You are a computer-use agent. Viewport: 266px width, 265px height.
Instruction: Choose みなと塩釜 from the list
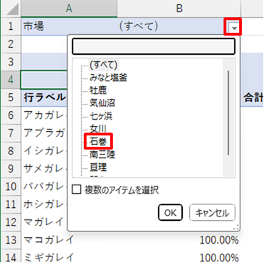point(108,78)
